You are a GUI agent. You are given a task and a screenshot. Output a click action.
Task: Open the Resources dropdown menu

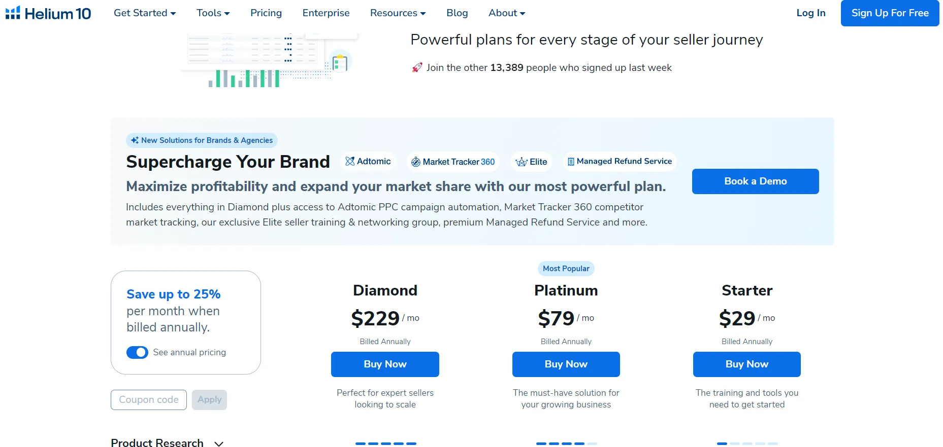coord(398,13)
